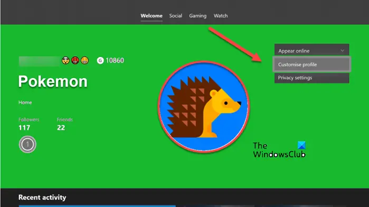Click the blue Recent activity tile
Screen dimensions: 369x207
[x=97, y=206]
